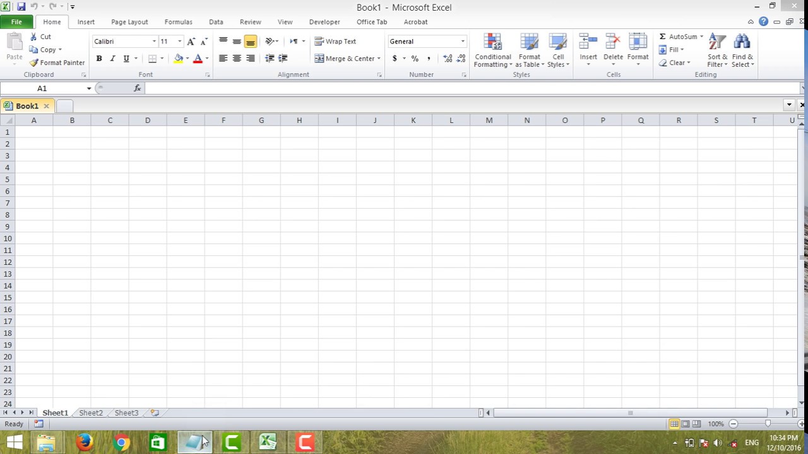Insert cells
The width and height of the screenshot is (808, 454).
click(588, 49)
